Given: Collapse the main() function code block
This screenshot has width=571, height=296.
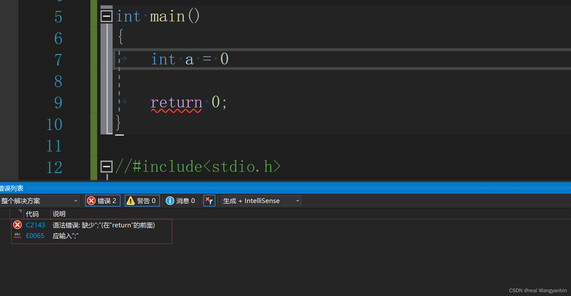Looking at the screenshot, I should pos(107,16).
